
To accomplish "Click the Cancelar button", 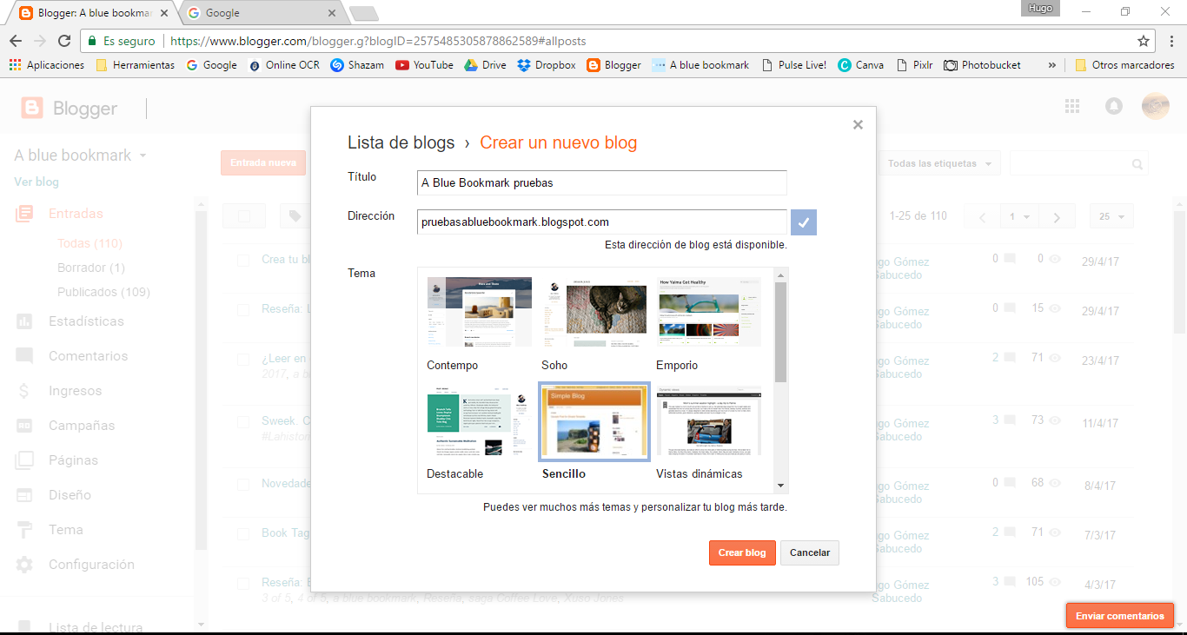I will pyautogui.click(x=810, y=552).
